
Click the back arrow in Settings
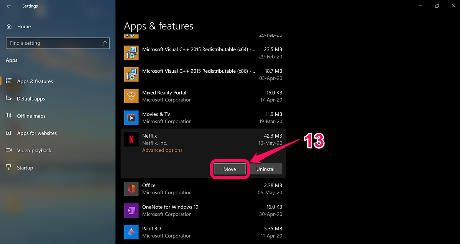pyautogui.click(x=8, y=6)
